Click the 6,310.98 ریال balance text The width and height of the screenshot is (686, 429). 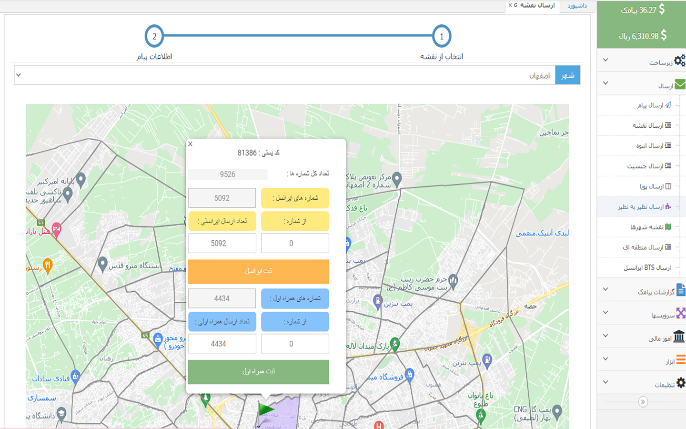638,36
